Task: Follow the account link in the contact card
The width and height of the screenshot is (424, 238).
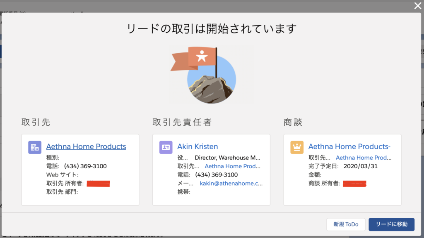Action: click(x=233, y=166)
